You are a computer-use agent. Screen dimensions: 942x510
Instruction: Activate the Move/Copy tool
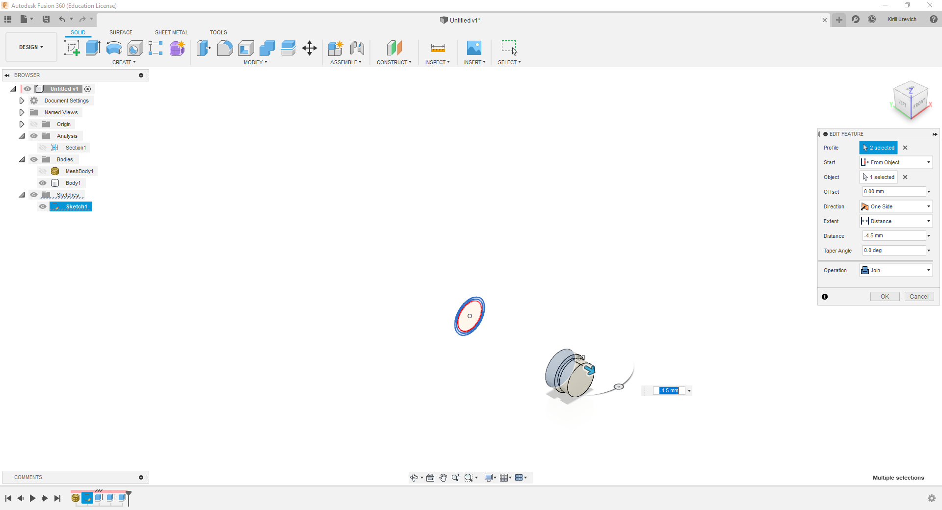(310, 48)
